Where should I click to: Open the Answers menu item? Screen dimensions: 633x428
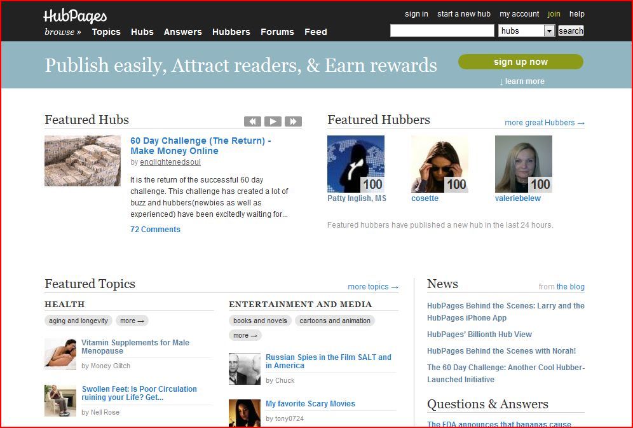click(183, 32)
